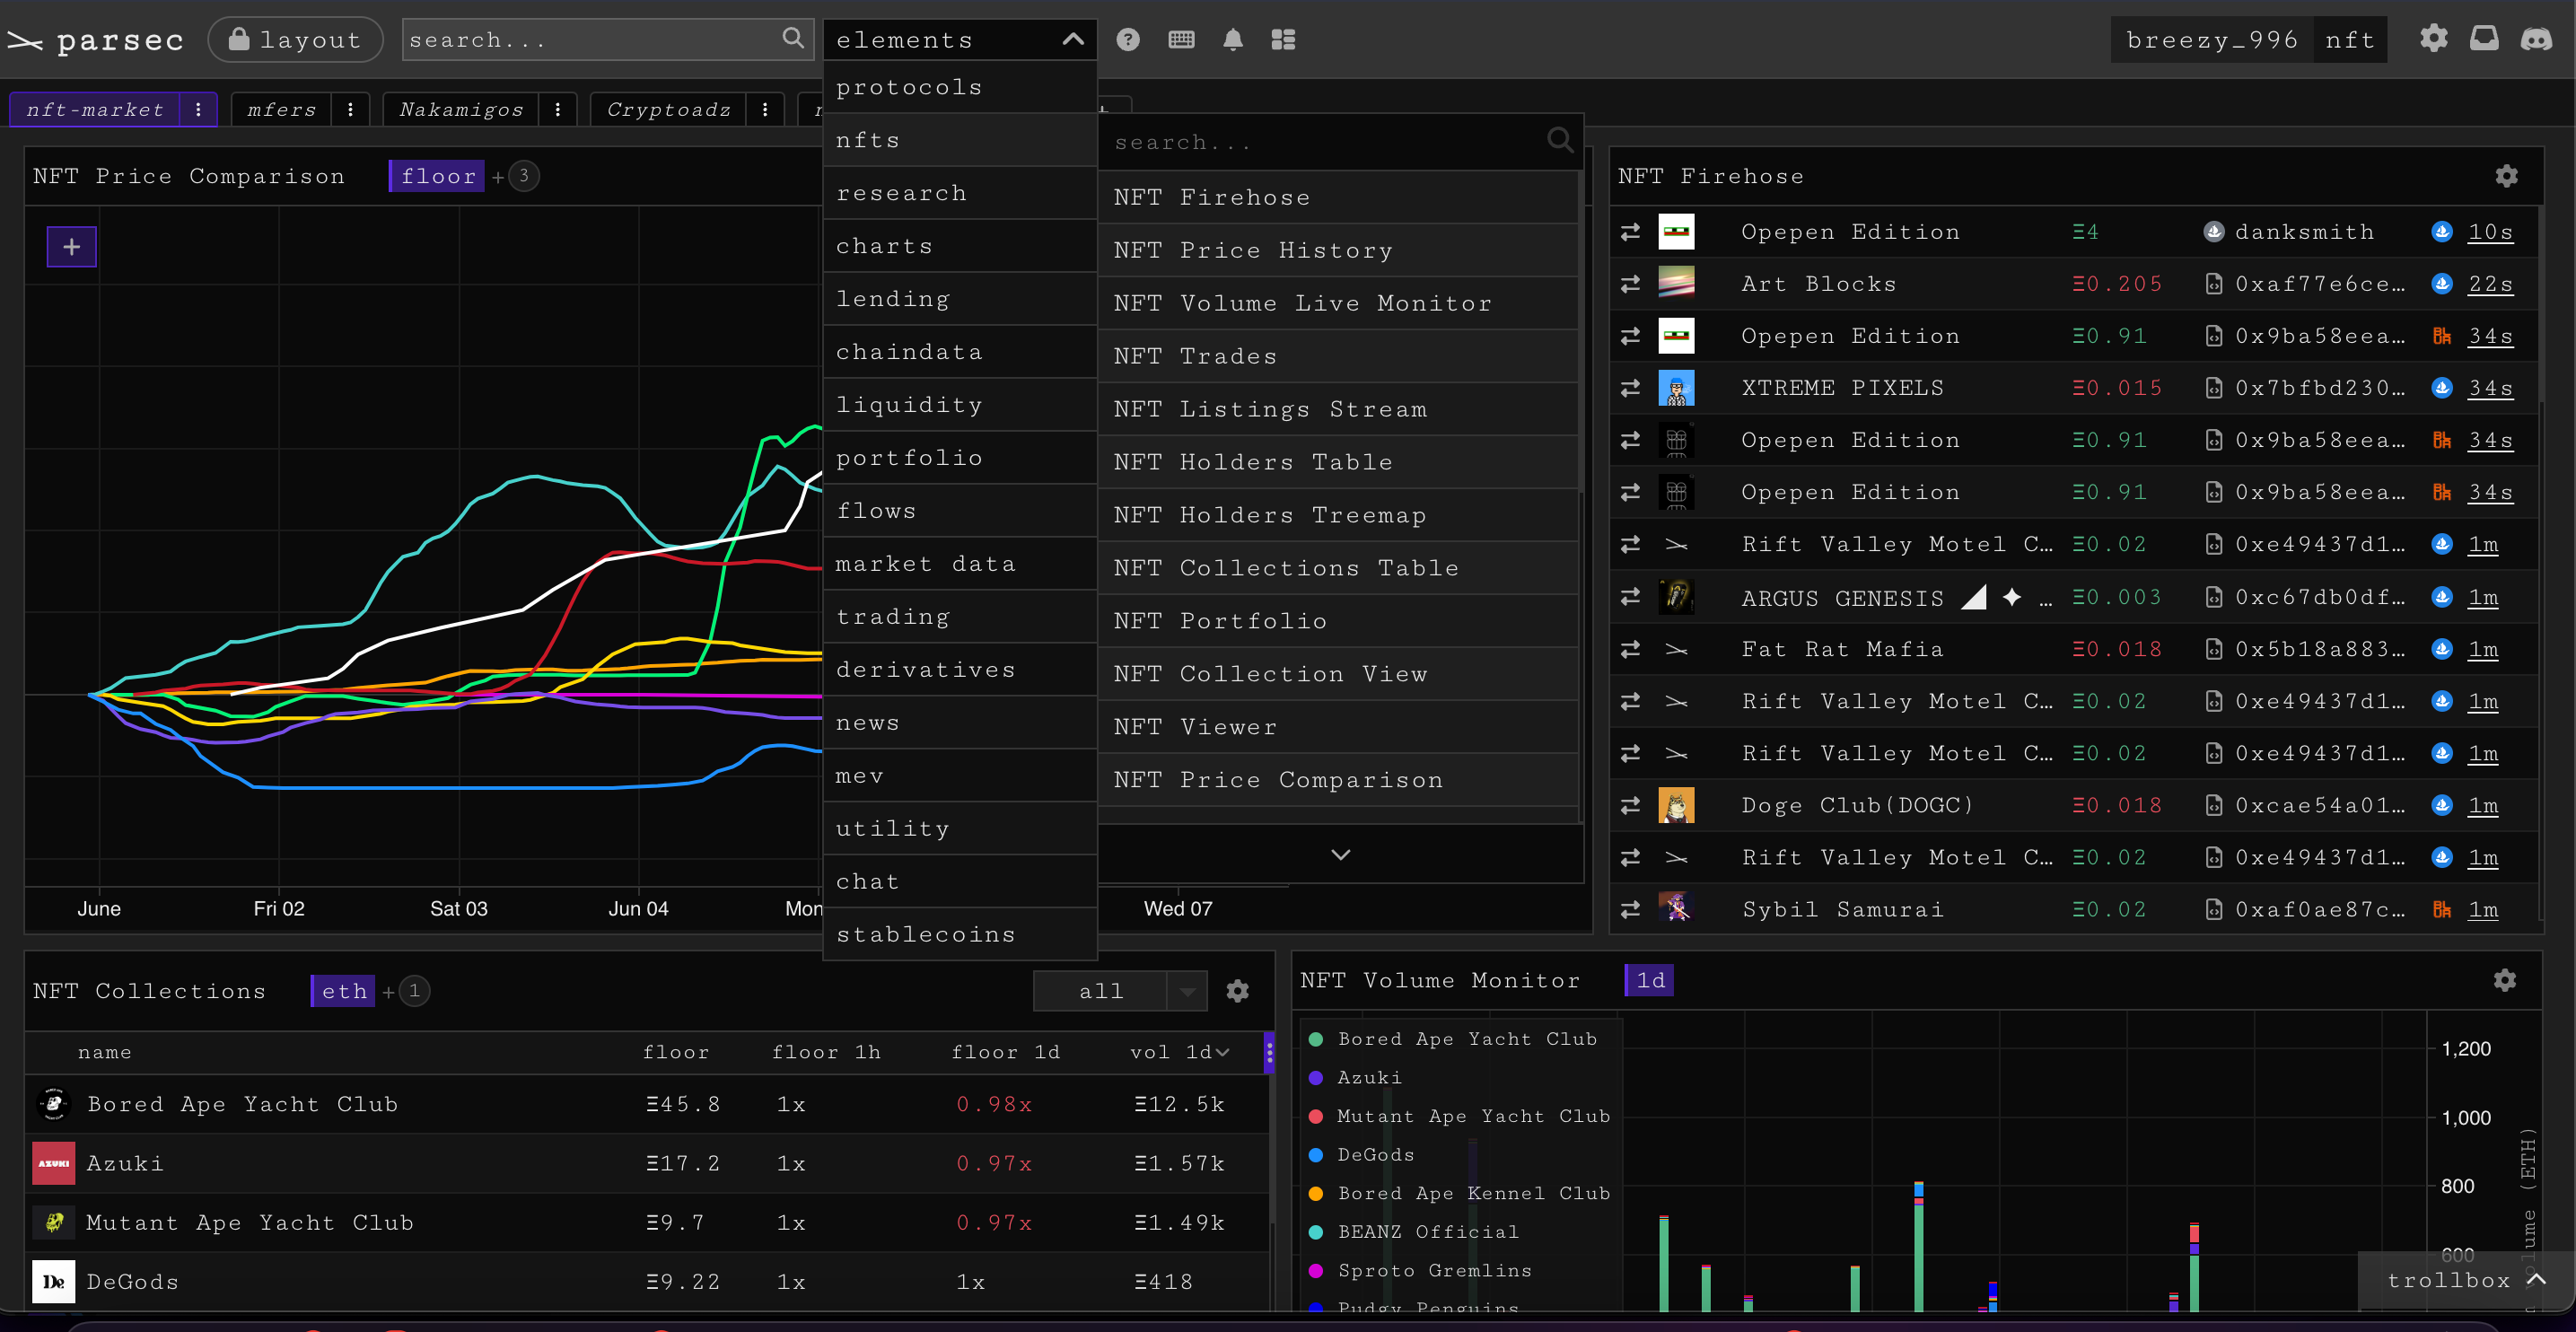Click the Discord icon

point(2536,39)
